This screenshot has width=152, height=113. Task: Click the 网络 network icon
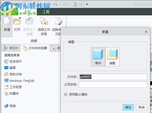point(6,106)
